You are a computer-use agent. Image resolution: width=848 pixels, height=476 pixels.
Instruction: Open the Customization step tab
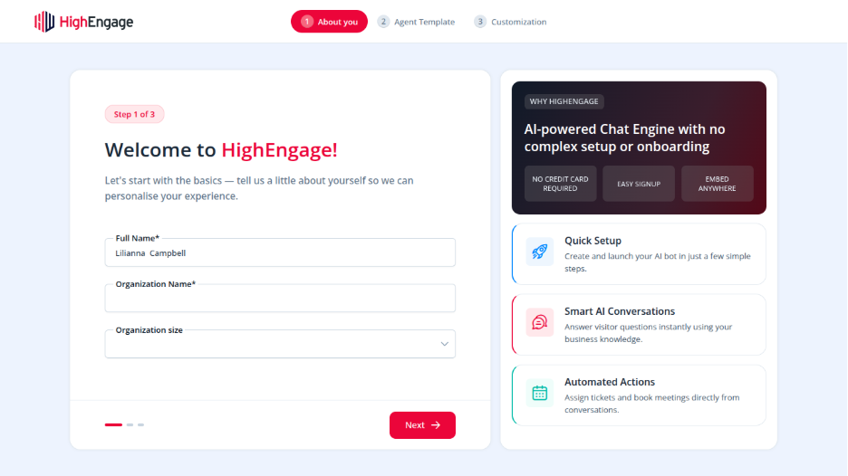(x=511, y=22)
